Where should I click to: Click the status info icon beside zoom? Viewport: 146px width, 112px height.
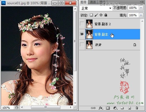point(17,108)
